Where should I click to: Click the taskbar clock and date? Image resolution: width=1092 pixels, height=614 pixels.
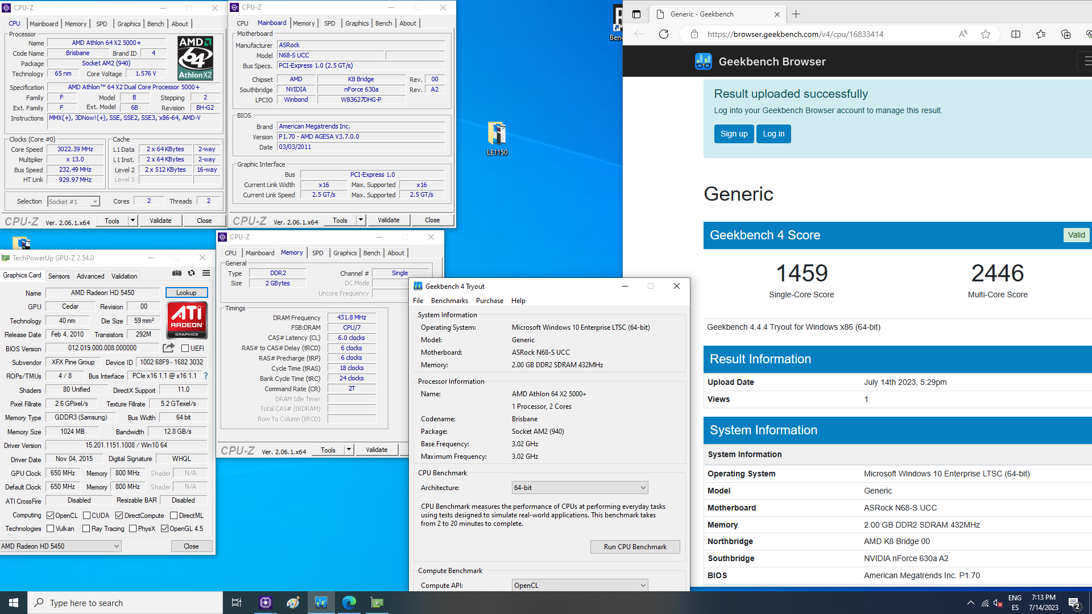point(1043,603)
